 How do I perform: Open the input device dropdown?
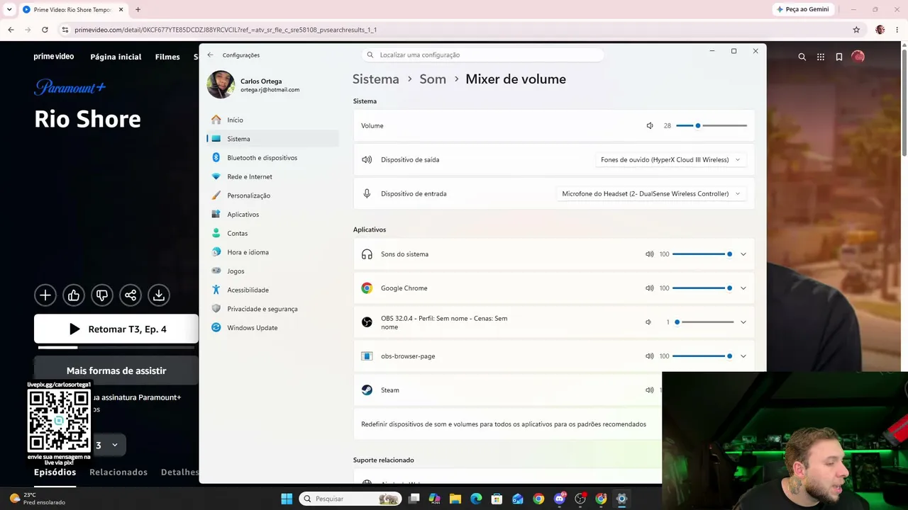(651, 194)
